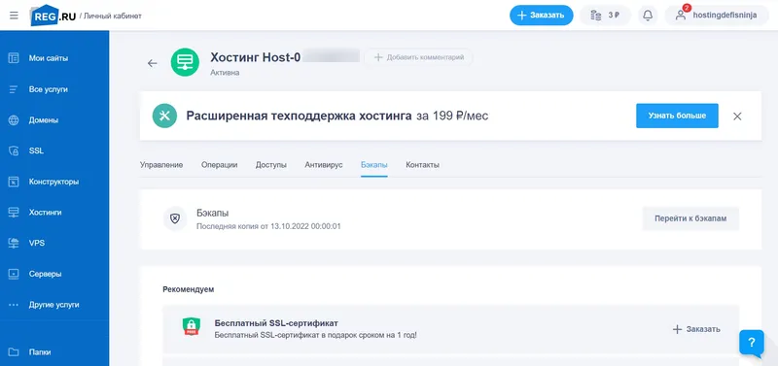Click the VPS sidebar icon
778x366 pixels.
(14, 243)
